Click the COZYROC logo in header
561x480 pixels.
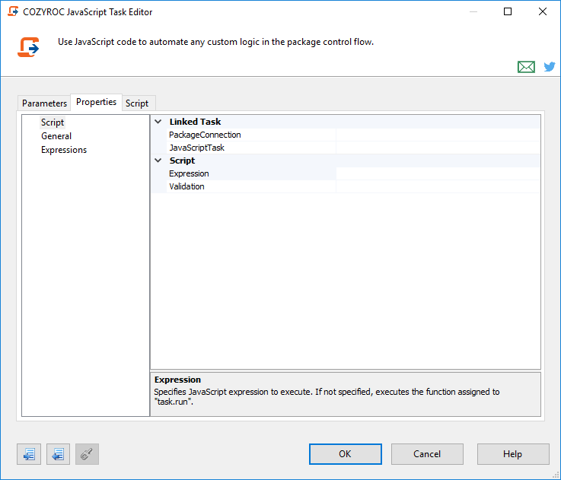(x=28, y=47)
